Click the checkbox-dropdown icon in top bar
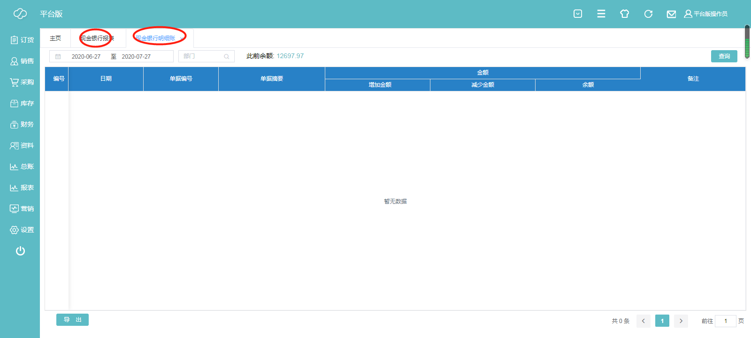The width and height of the screenshot is (751, 338). click(578, 14)
